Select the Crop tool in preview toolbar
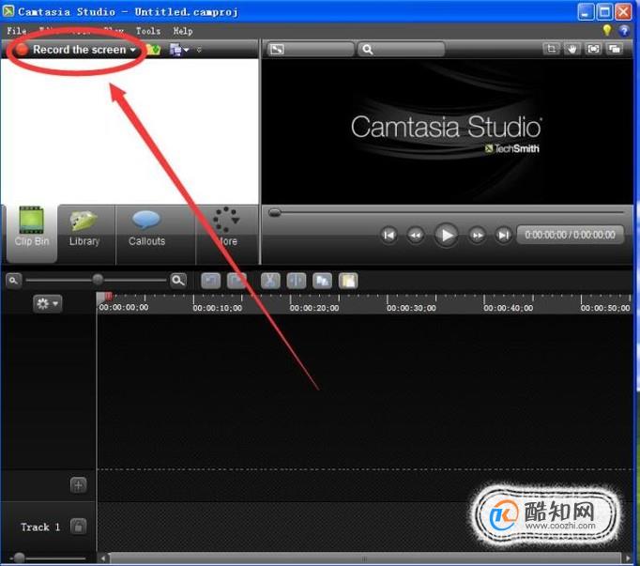Screen dimensions: 640x566 tap(551, 49)
